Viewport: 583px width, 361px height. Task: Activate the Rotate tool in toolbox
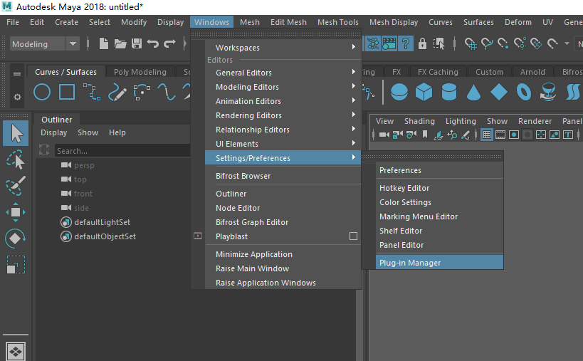[16, 239]
